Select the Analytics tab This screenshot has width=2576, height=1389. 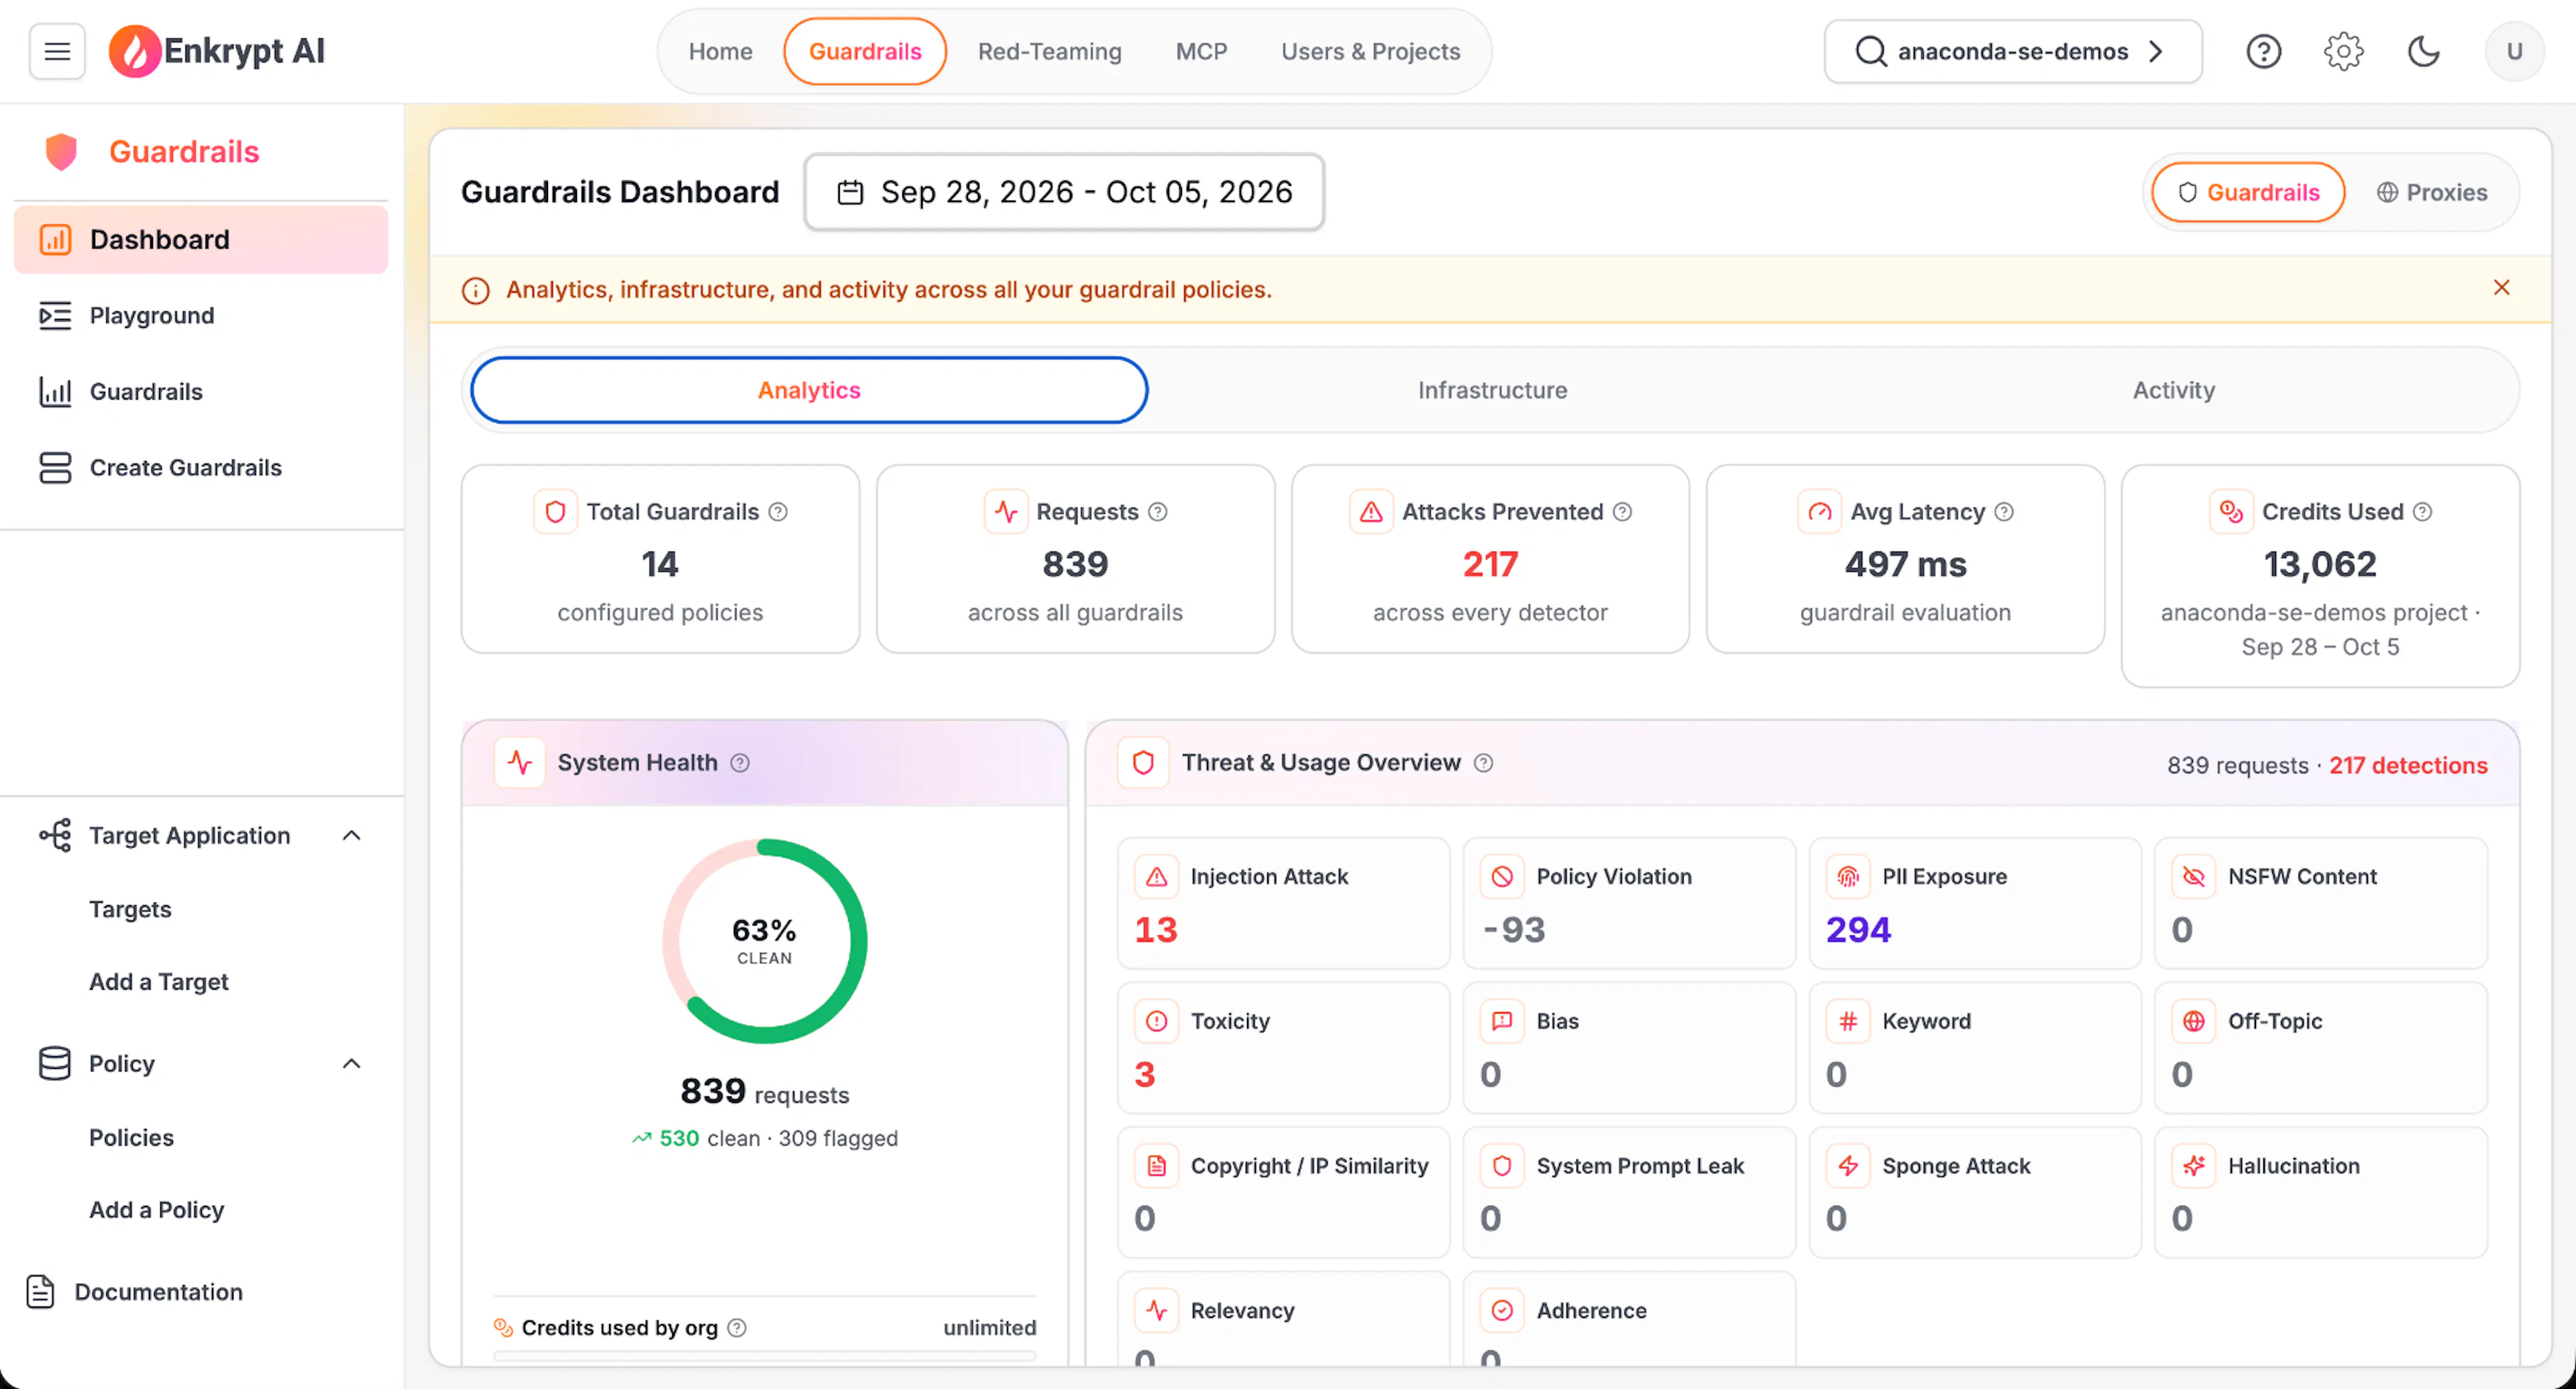click(809, 390)
